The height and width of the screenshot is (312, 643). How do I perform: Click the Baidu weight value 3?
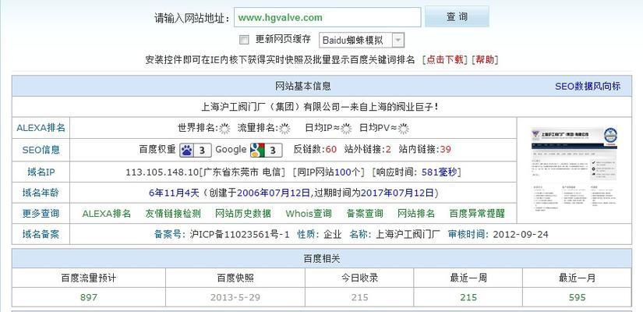pyautogui.click(x=202, y=151)
